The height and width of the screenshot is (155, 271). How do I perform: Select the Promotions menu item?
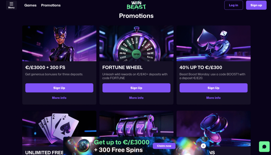[51, 5]
